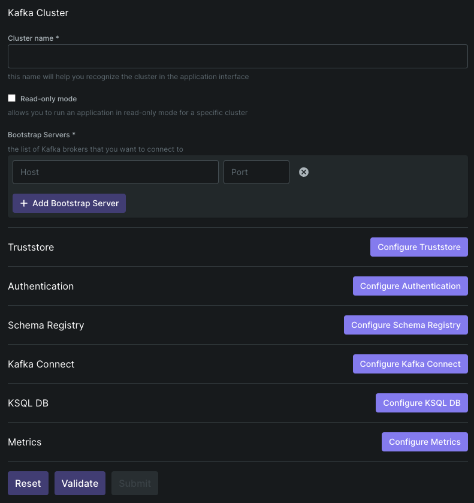Click into the Host field
This screenshot has height=503, width=474.
[116, 172]
